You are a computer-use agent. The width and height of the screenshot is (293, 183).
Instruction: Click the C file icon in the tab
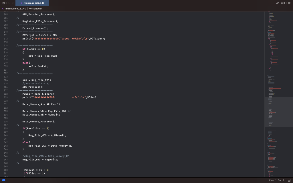pyautogui.click(x=21, y=3)
